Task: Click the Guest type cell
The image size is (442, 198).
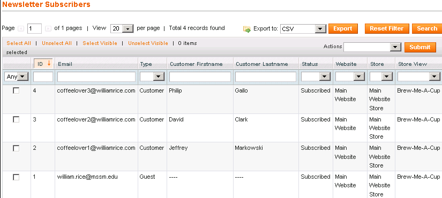Action: [x=147, y=177]
